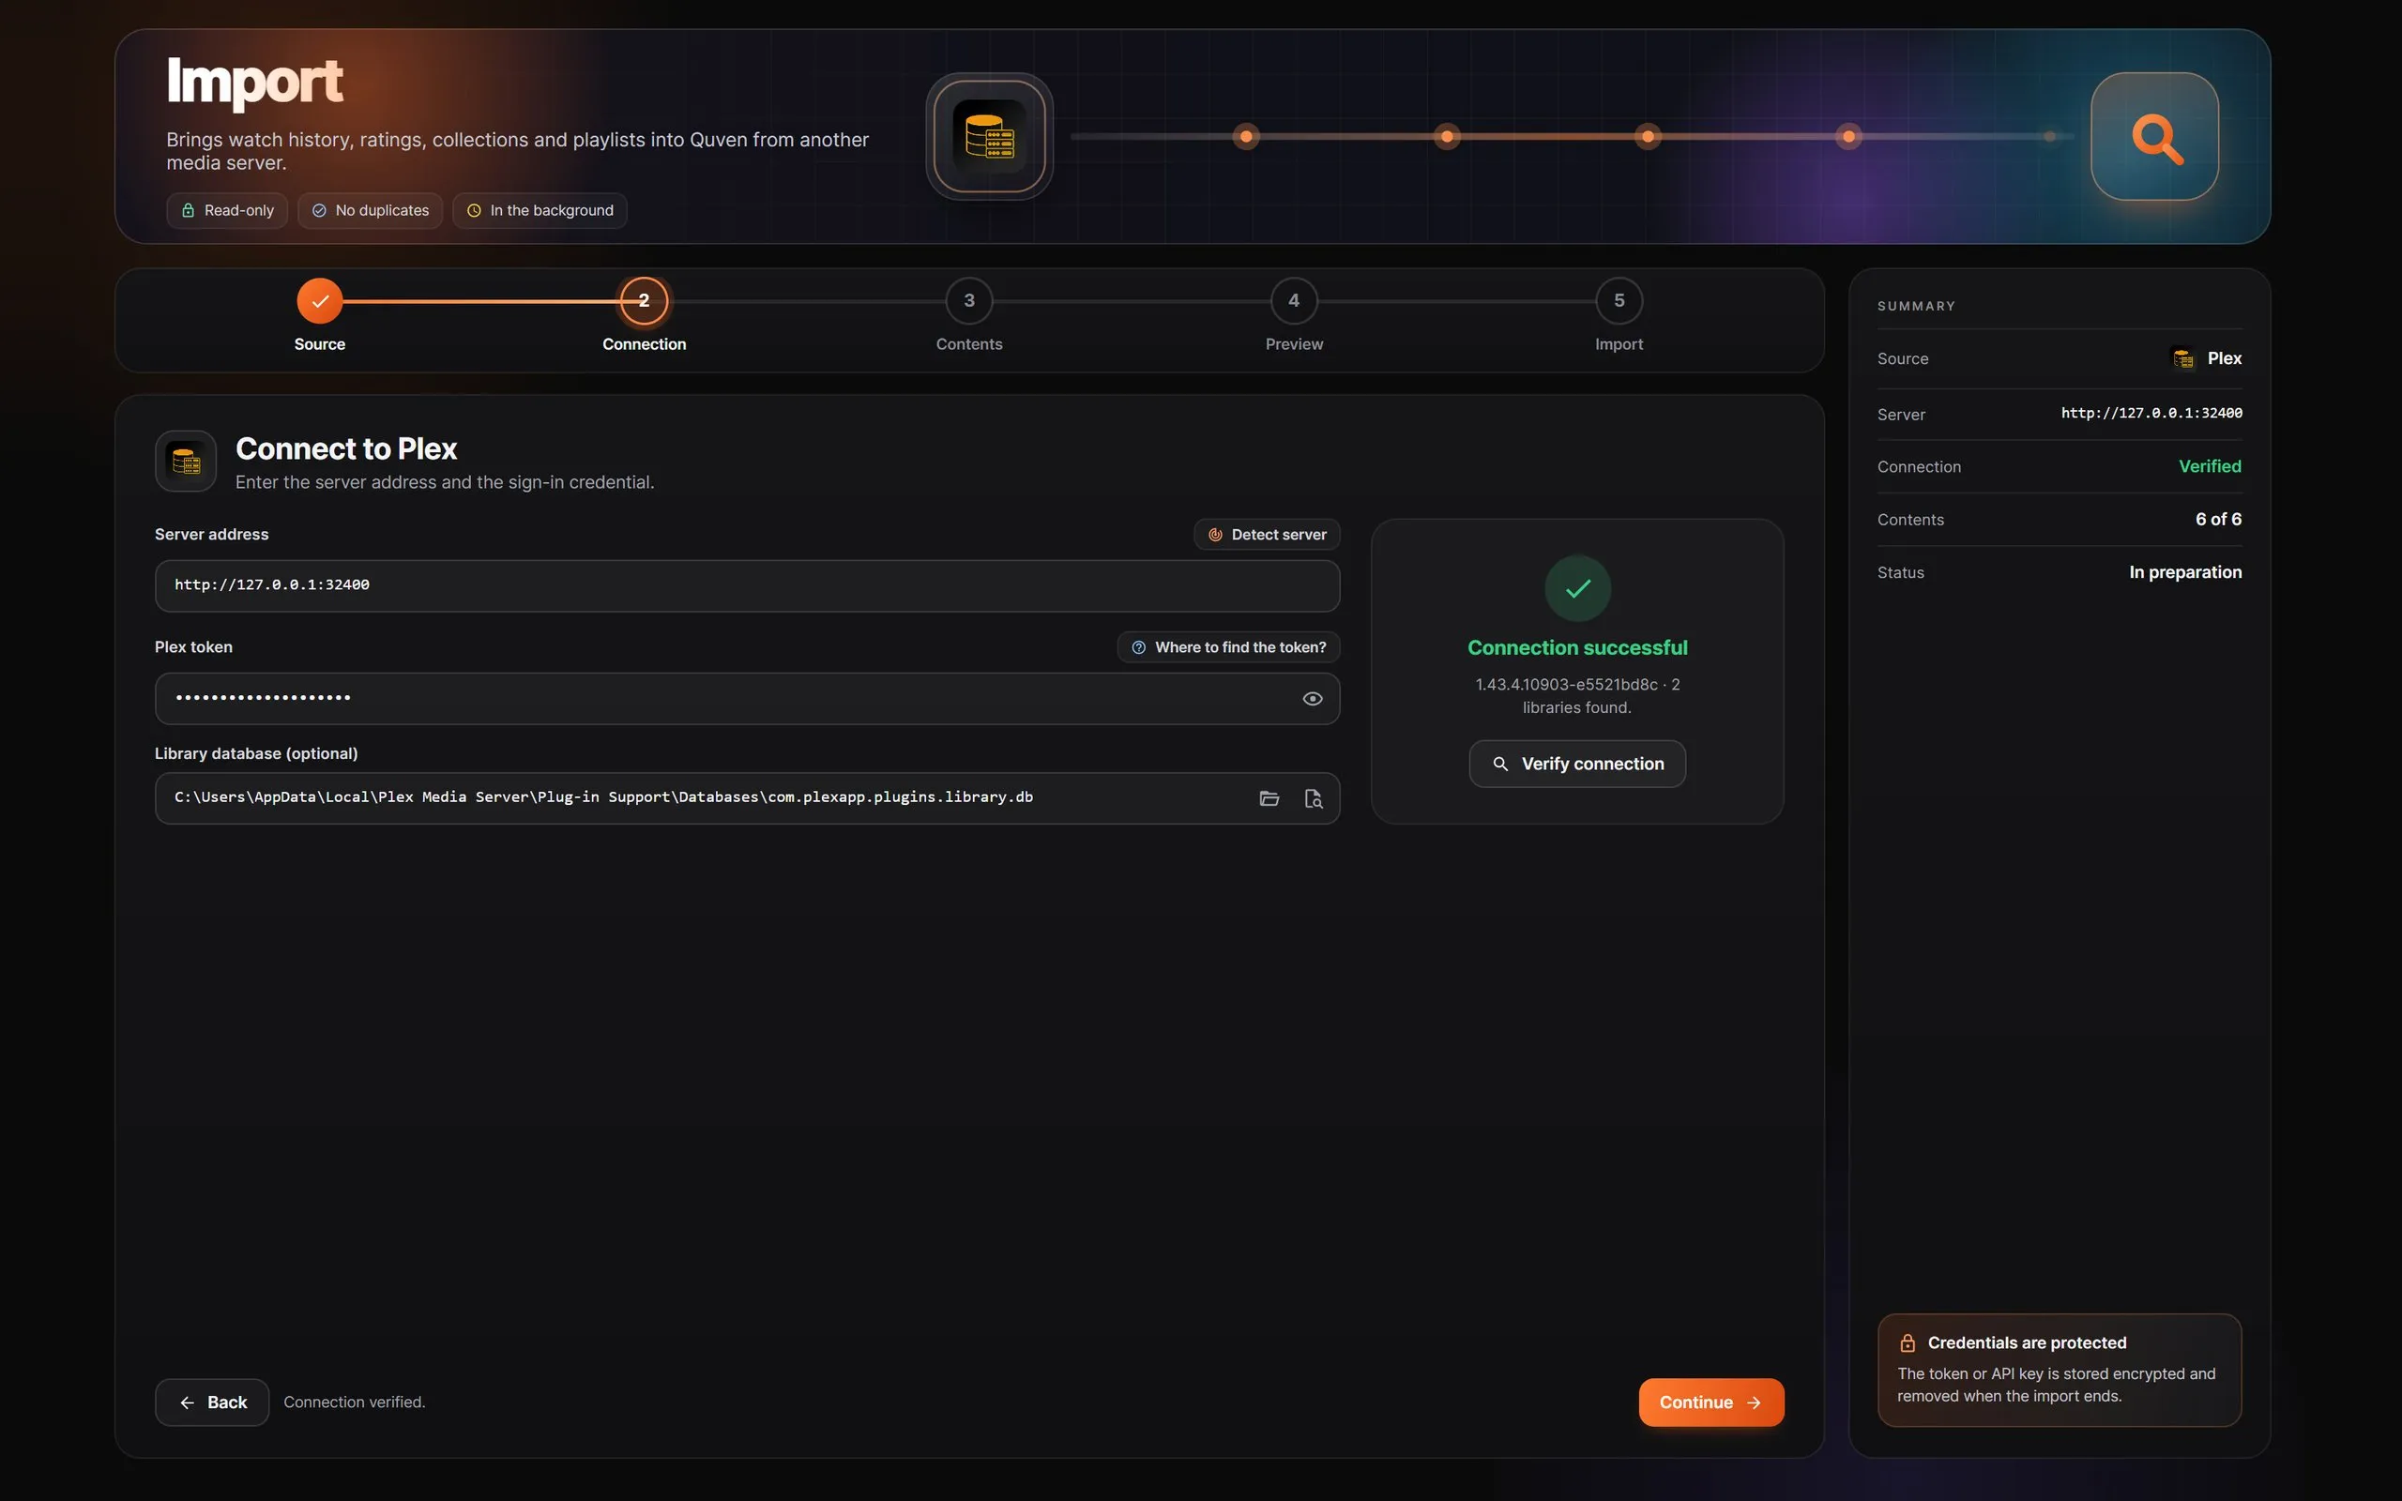Click the search file icon in database field
Image resolution: width=2402 pixels, height=1501 pixels.
tap(1312, 798)
